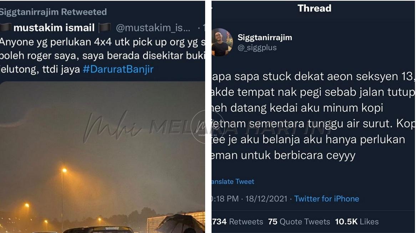Image resolution: width=416 pixels, height=233 pixels.
Task: Open the rainy night flood photo
Action: [102, 157]
